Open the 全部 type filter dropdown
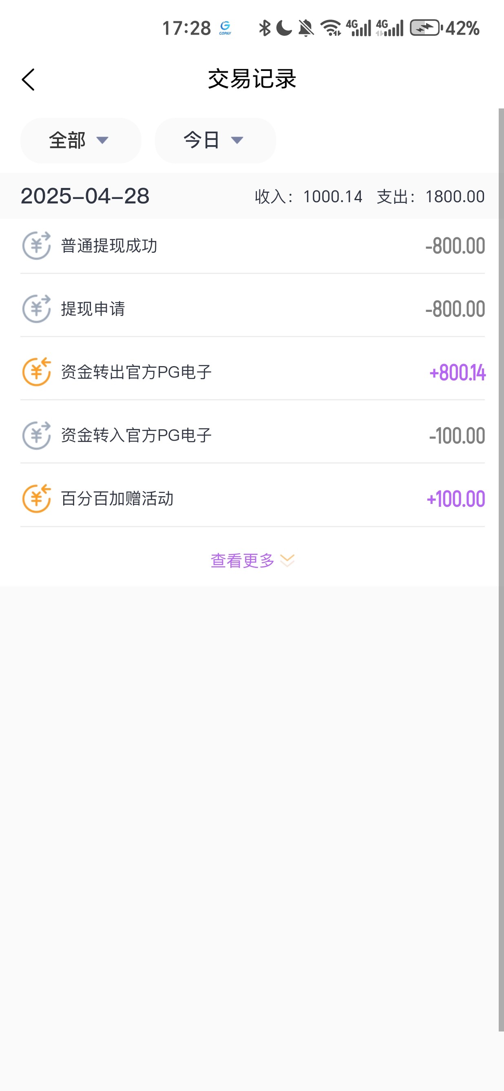 80,140
